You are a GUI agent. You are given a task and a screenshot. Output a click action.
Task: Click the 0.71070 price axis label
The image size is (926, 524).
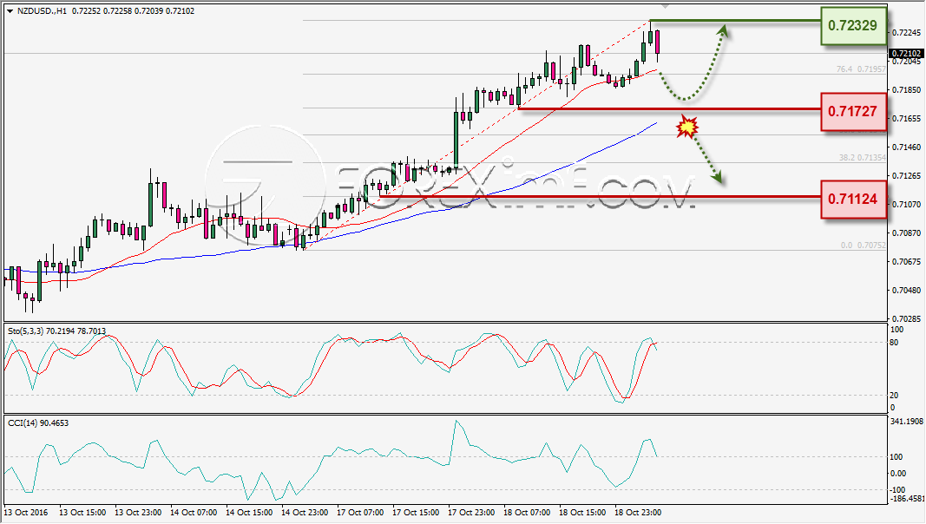pos(907,204)
